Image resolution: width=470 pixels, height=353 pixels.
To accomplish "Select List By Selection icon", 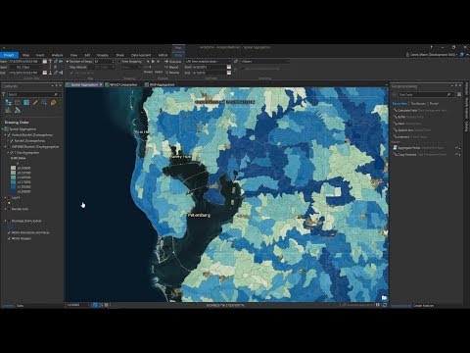I will pos(26,103).
